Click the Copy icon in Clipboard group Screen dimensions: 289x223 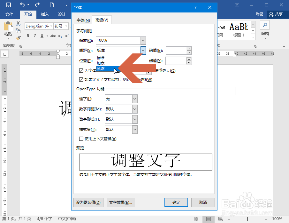[x=19, y=31]
